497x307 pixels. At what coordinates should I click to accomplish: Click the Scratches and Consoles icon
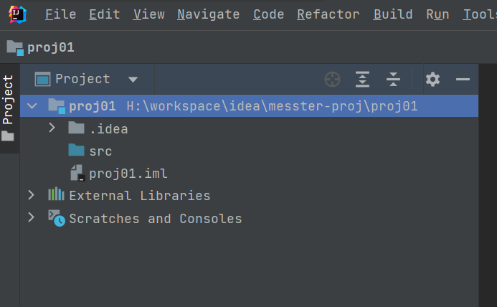[56, 218]
